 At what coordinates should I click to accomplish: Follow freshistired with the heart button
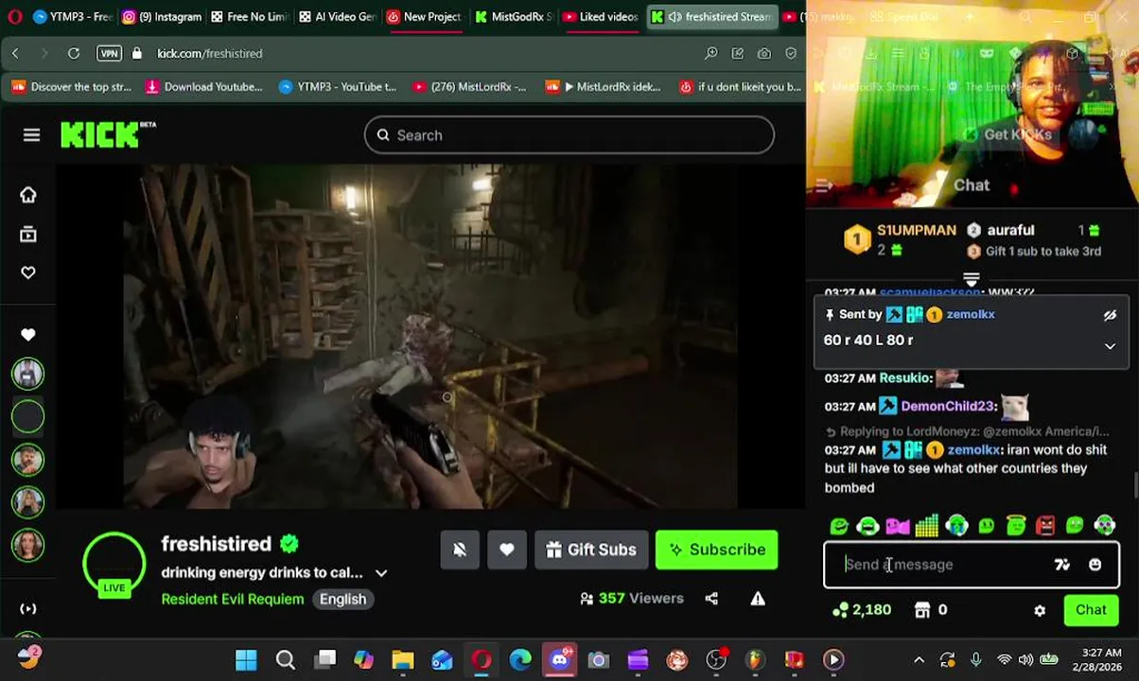[507, 550]
